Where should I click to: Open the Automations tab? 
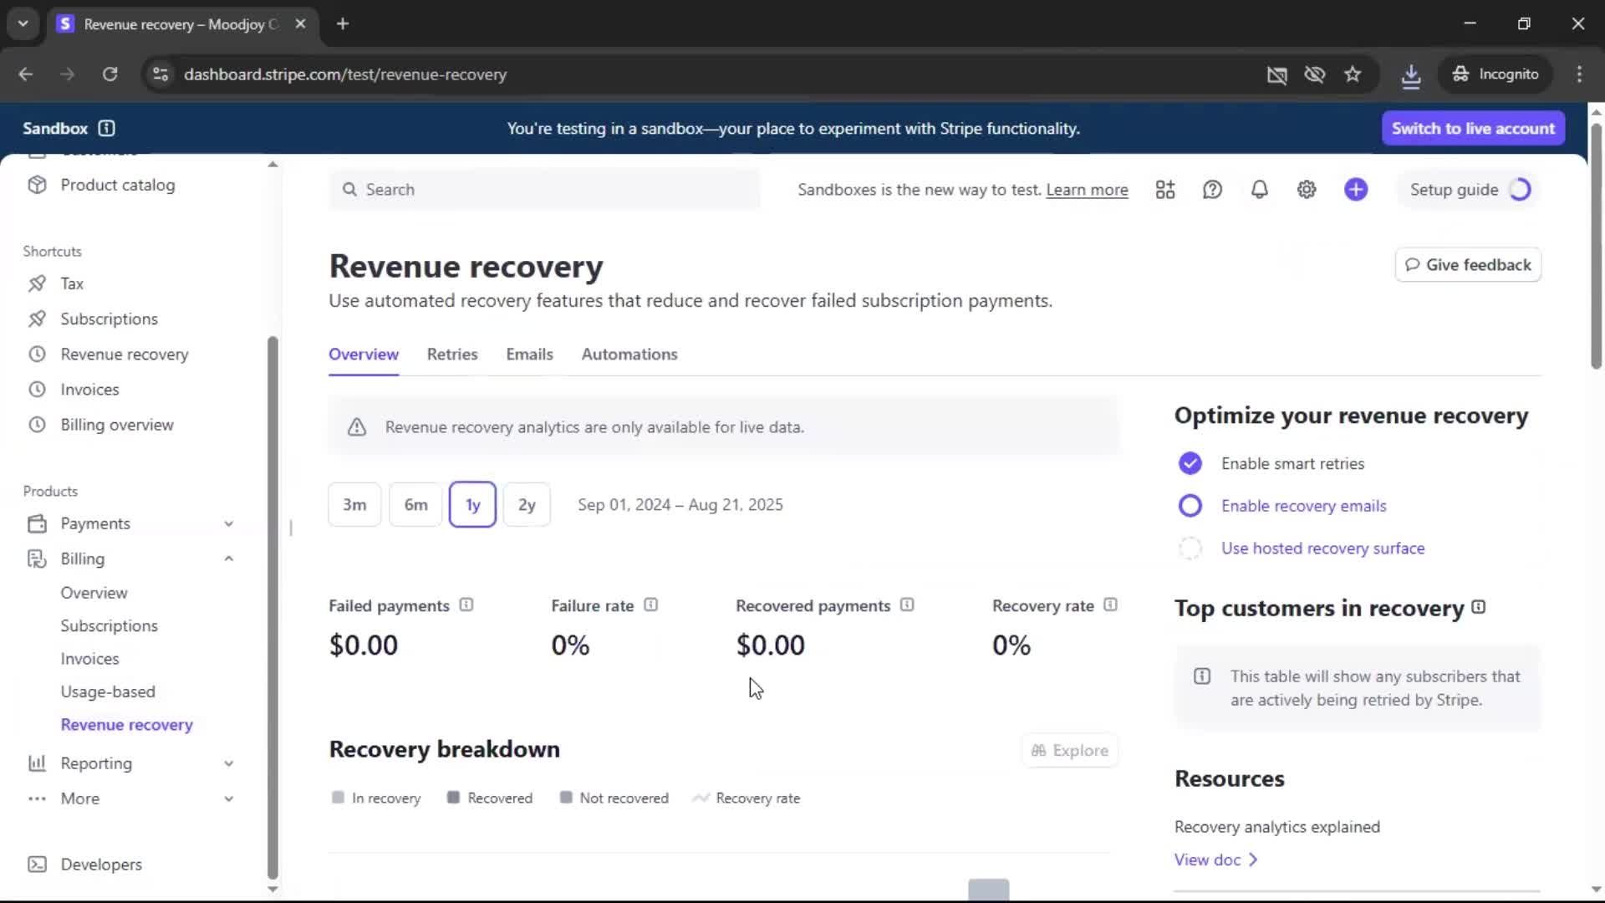pyautogui.click(x=629, y=355)
